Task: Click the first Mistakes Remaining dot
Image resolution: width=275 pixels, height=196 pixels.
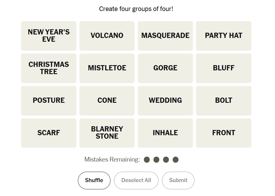Action: (x=147, y=160)
